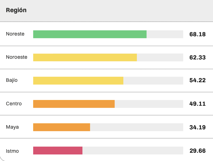Image resolution: width=213 pixels, height=161 pixels.
Task: Select the 54.22 value for Bajío
Action: (x=198, y=81)
